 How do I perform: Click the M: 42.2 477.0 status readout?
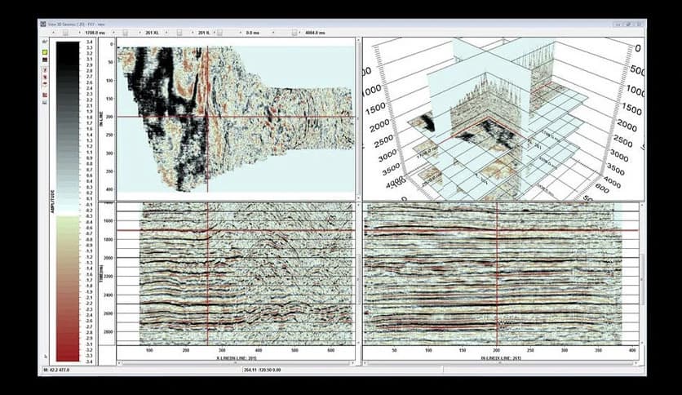(56, 370)
